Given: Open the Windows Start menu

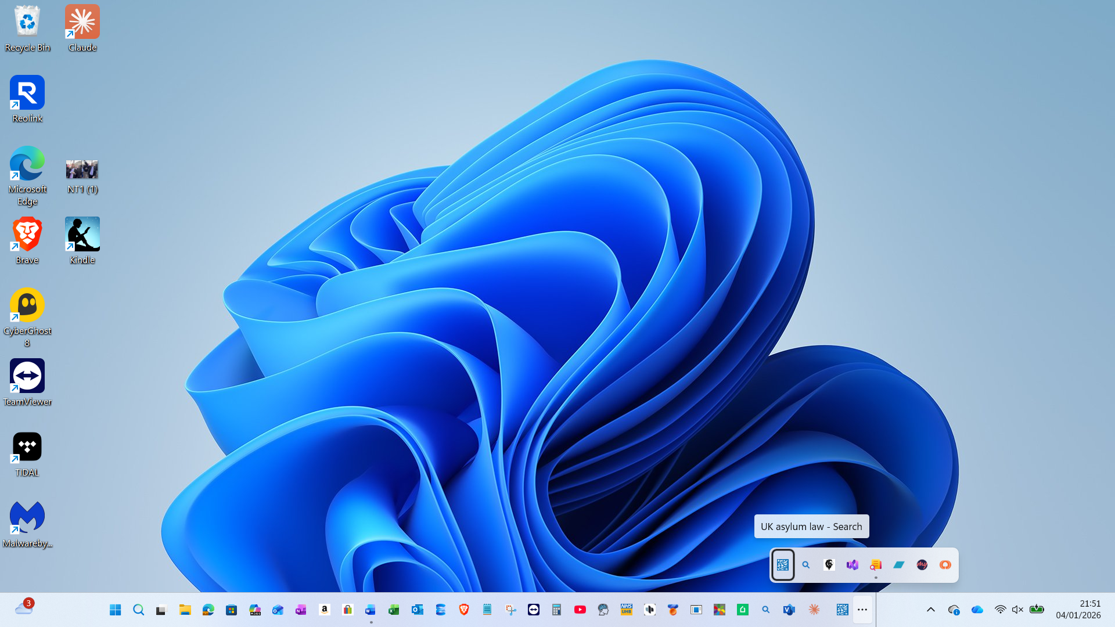Looking at the screenshot, I should [x=115, y=610].
